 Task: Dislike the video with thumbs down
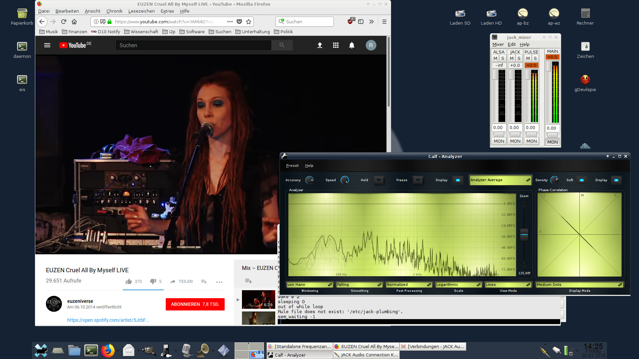153,282
